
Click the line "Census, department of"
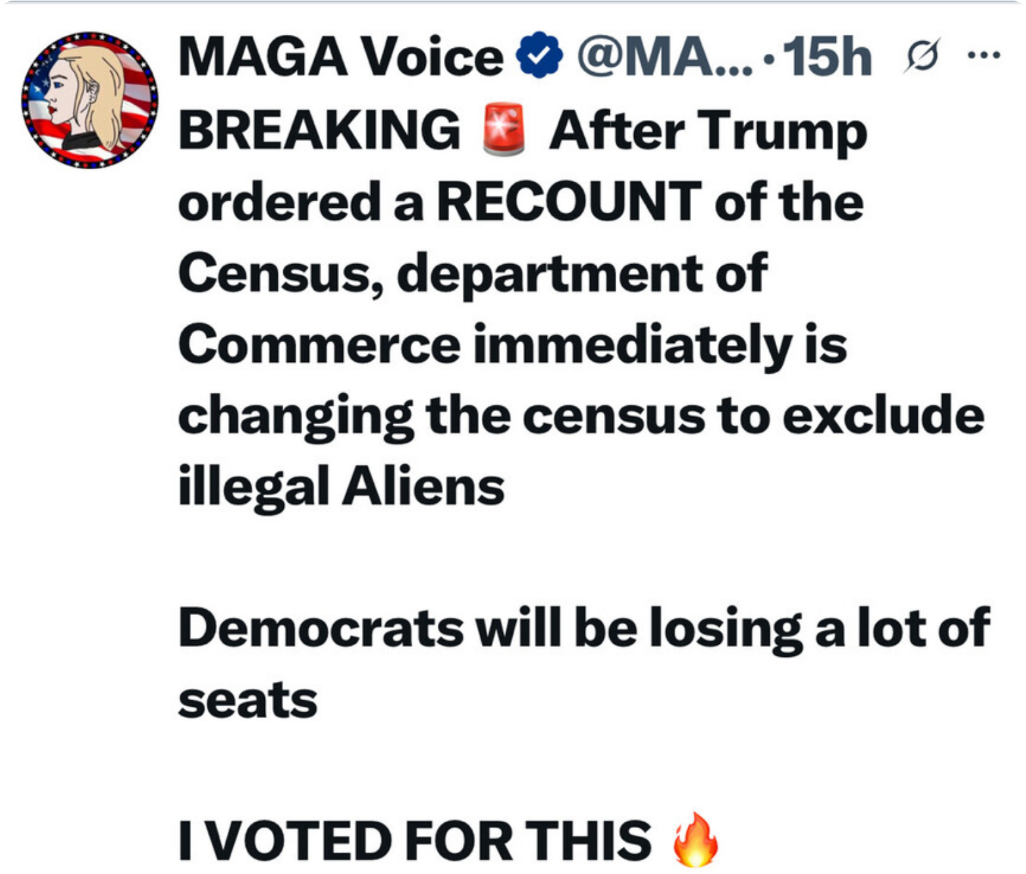[472, 273]
